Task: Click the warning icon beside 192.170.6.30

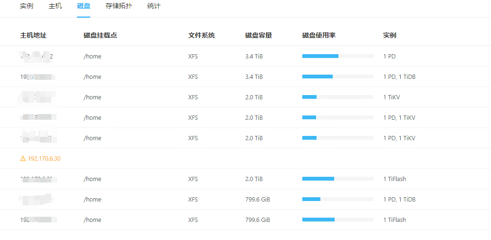Action: click(x=23, y=159)
